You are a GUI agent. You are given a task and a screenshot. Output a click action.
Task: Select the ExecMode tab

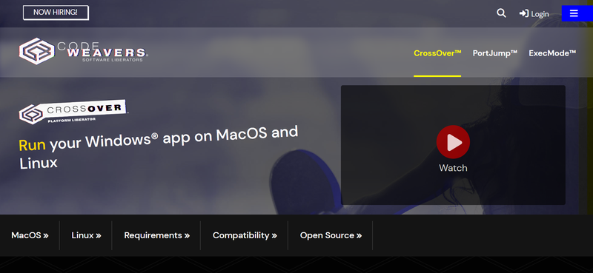click(x=552, y=53)
